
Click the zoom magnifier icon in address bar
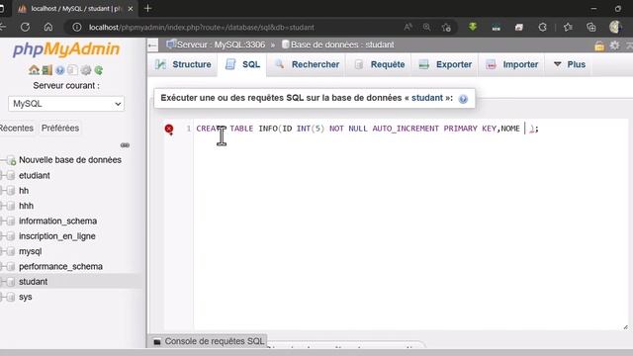pos(426,27)
